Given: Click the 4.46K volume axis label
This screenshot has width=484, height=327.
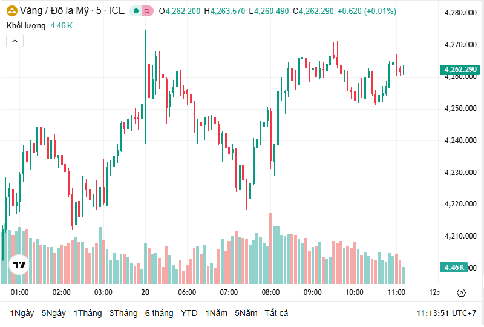Looking at the screenshot, I should [x=454, y=268].
